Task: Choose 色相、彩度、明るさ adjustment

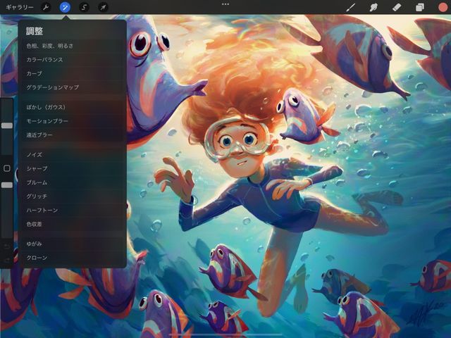Action: (x=73, y=46)
